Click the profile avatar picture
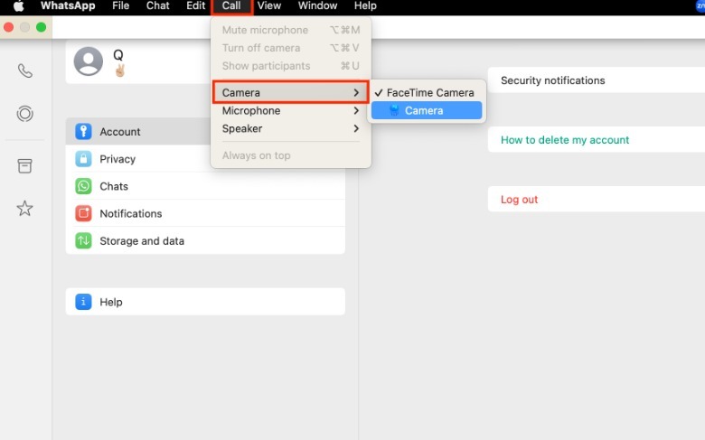This screenshot has height=440, width=705. click(x=88, y=61)
